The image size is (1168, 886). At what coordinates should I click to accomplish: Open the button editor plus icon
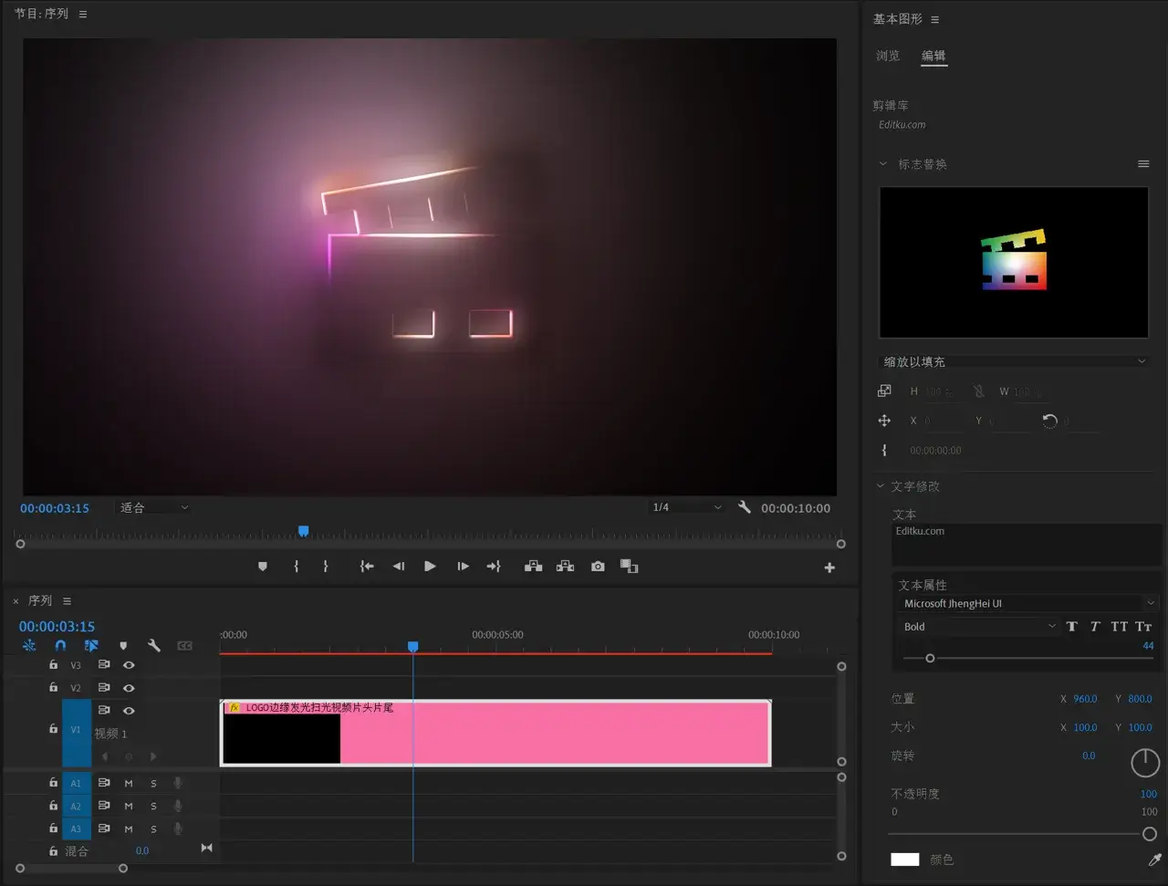coord(829,568)
